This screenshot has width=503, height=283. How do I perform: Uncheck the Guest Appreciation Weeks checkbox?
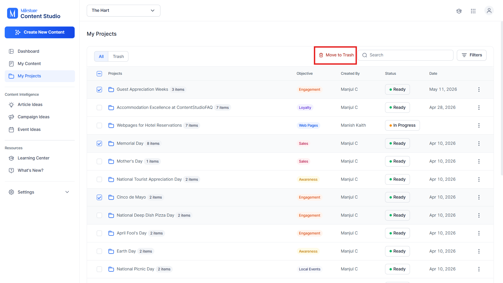[99, 89]
